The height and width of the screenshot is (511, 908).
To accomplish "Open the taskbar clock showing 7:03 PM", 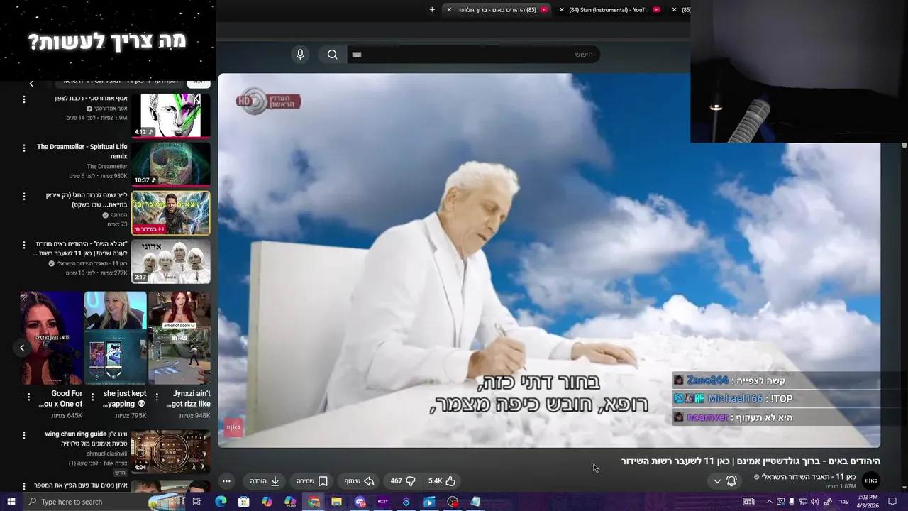I will 867,502.
